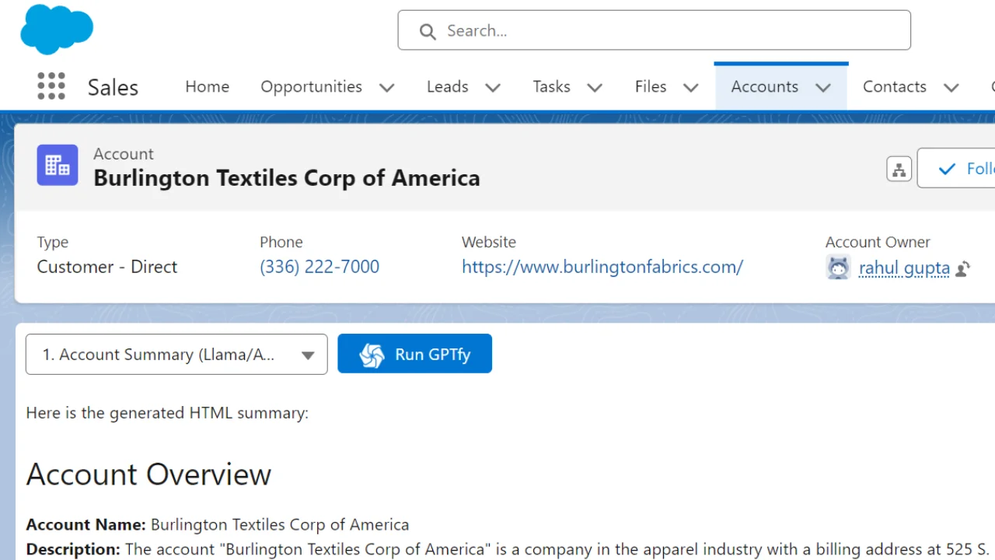The image size is (995, 560).
Task: Focus the Search input field
Action: pyautogui.click(x=669, y=31)
